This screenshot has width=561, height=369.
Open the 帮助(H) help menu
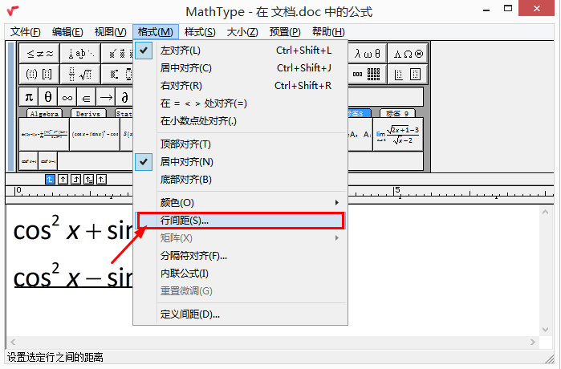[x=328, y=32]
